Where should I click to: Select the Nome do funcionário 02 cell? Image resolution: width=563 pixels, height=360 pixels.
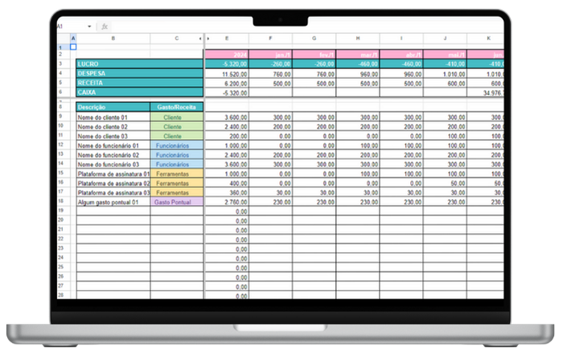click(x=113, y=155)
